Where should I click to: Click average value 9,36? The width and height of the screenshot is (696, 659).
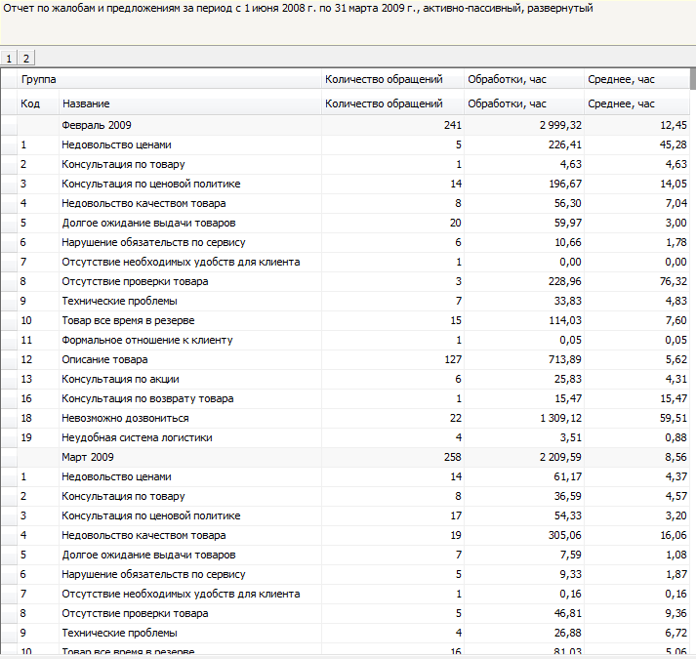click(676, 613)
